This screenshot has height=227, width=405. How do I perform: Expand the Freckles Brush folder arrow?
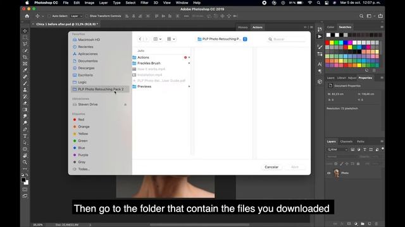click(189, 63)
